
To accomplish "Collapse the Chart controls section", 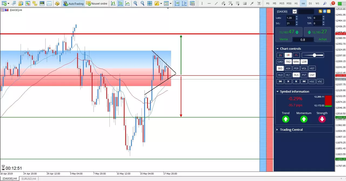I will click(277, 49).
